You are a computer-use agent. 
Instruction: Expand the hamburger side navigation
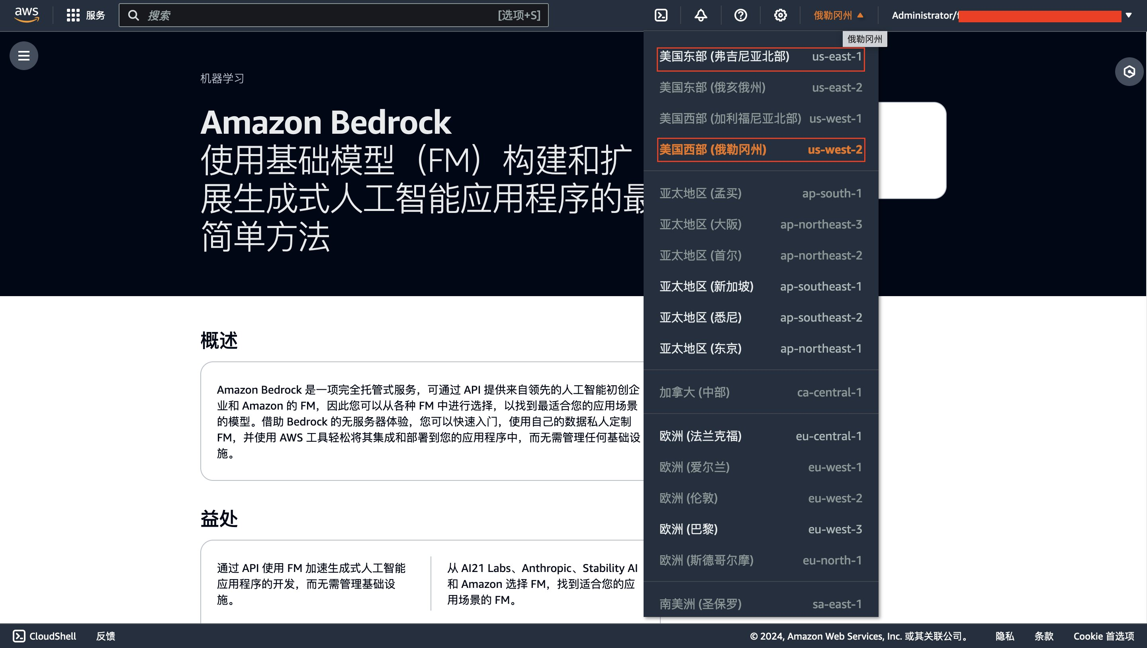(23, 56)
